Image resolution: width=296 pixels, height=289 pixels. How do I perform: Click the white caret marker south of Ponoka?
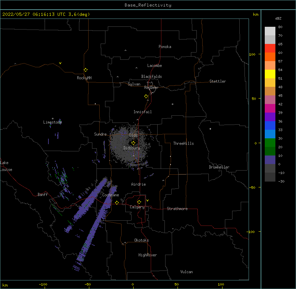pyautogui.click(x=126, y=50)
